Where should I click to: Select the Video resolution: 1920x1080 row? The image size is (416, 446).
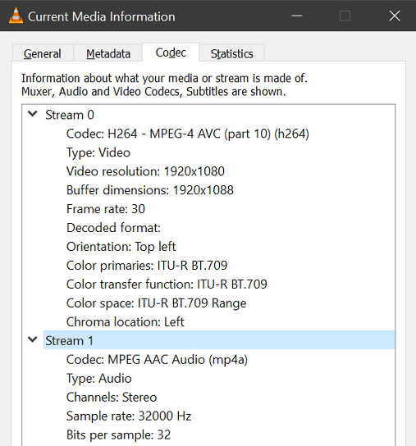pos(145,171)
